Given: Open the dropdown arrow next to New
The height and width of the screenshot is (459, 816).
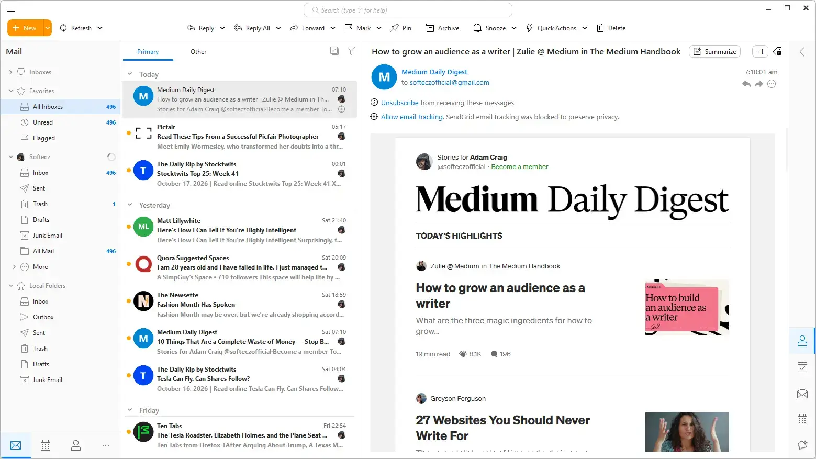Looking at the screenshot, I should click(x=48, y=28).
